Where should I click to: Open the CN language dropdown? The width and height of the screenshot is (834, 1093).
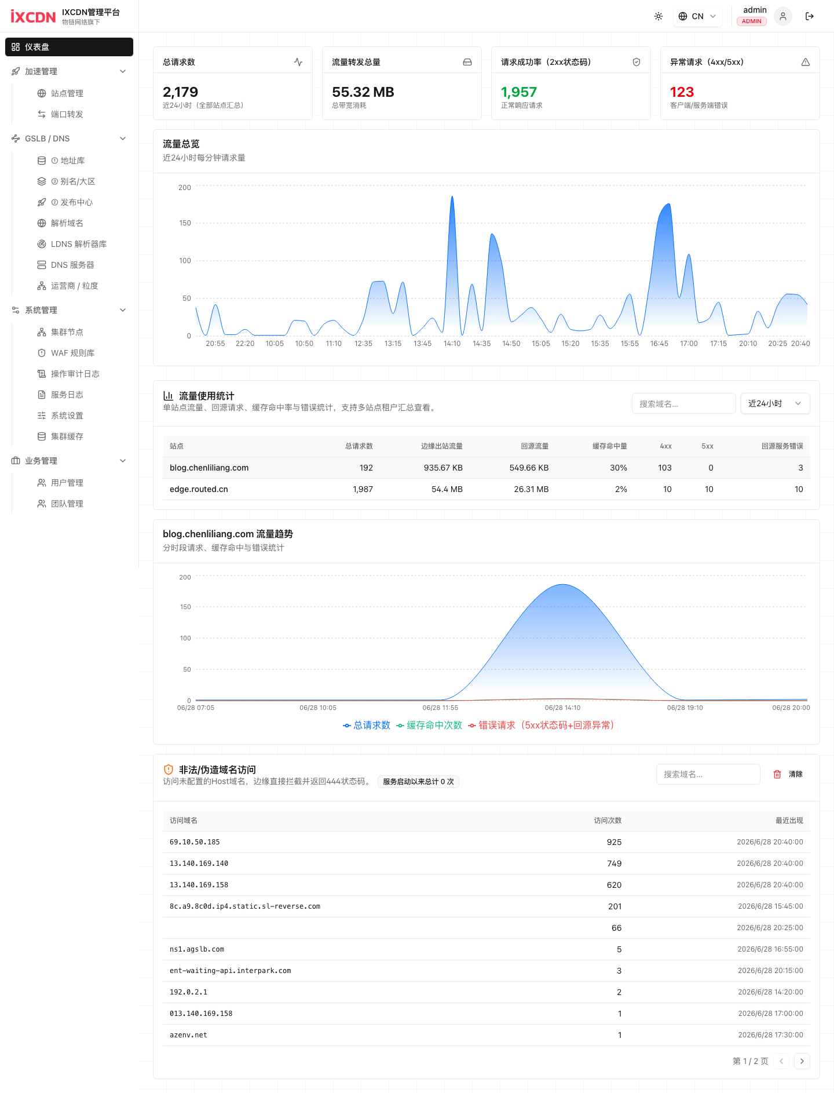(x=697, y=16)
